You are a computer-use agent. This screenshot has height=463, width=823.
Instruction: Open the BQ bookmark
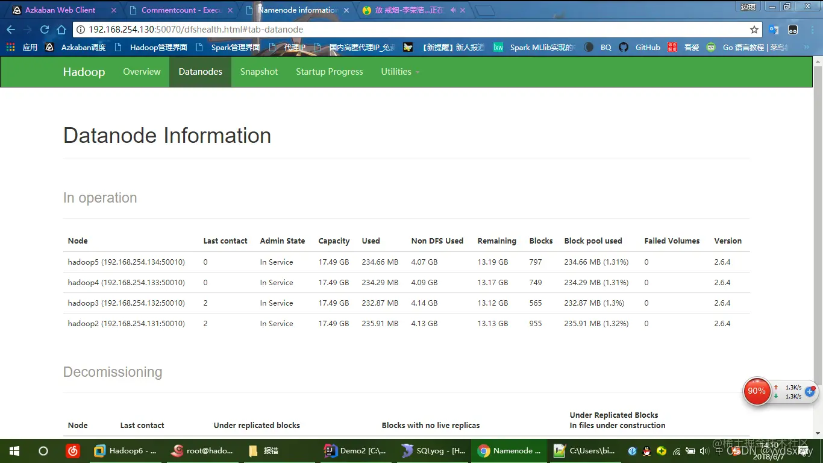[x=599, y=47]
